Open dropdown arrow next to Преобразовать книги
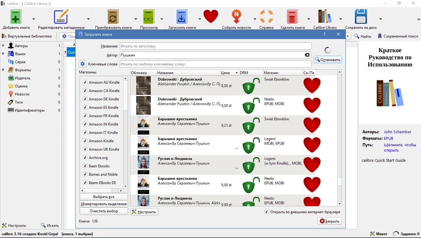421x238 pixels. 136,19
